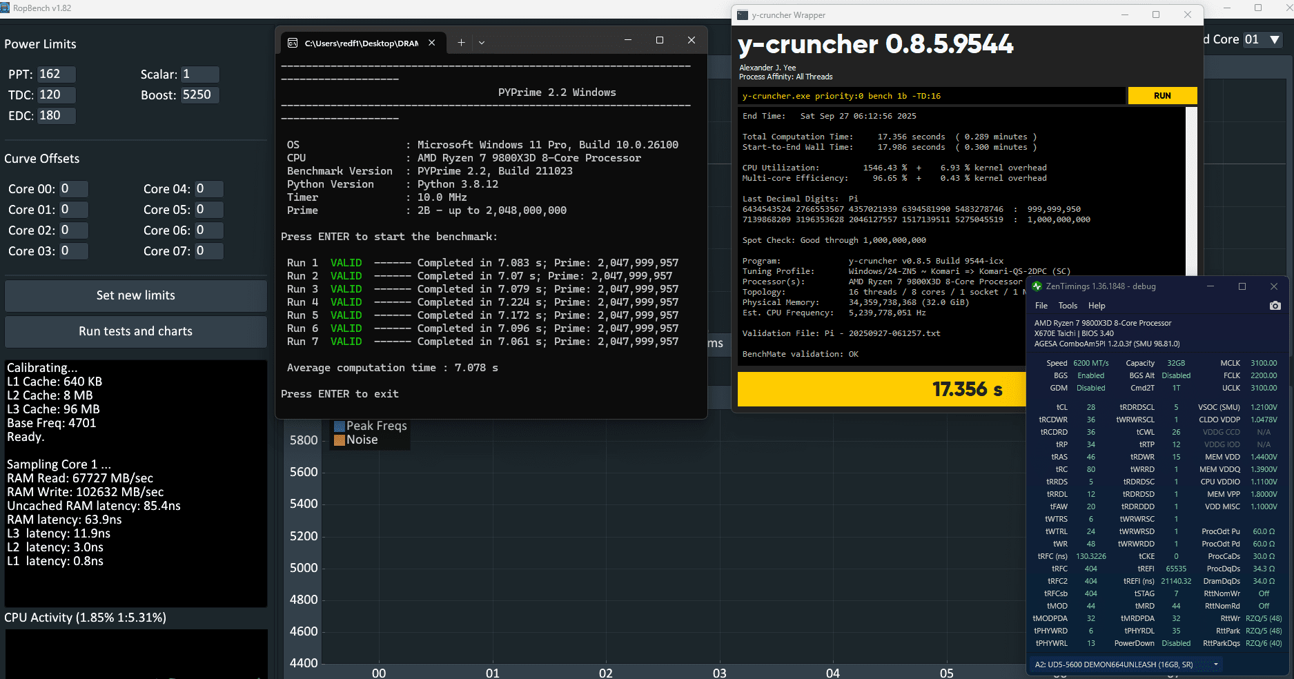The height and width of the screenshot is (679, 1294).
Task: Click the VSOC (SMU) 1.2100V value
Action: 1264,407
